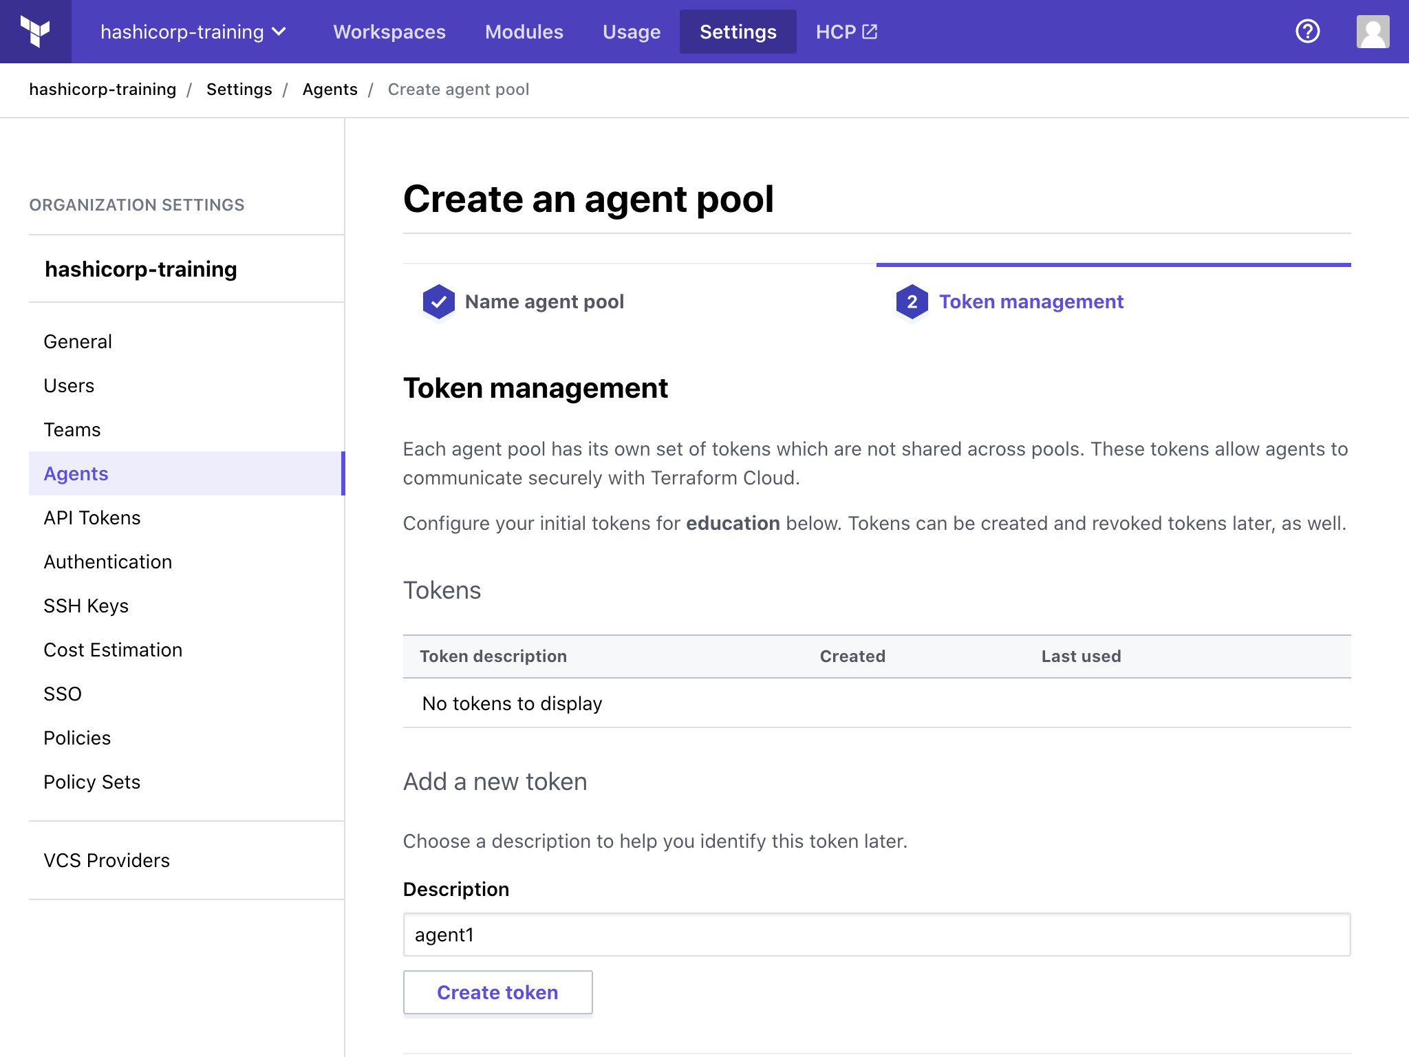Click the Create token button

[x=497, y=992]
